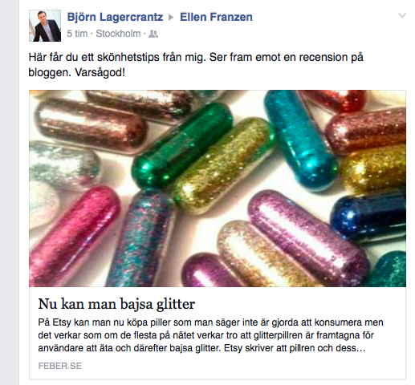The image size is (415, 385).
Task: Open the glitter pills preview image
Action: [218, 188]
